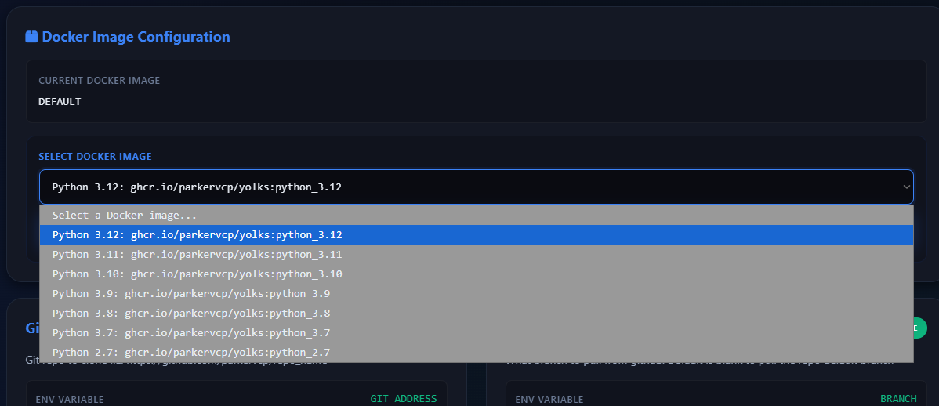Click the Docker Image Configuration heading

[x=136, y=37]
